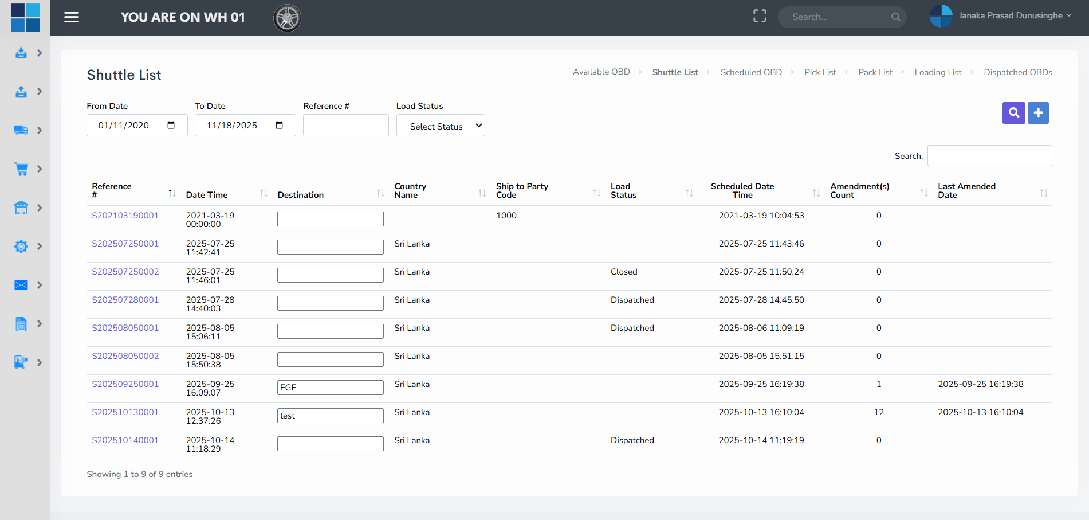This screenshot has width=1089, height=520.
Task: Expand the gear settings sidebar chevron
Action: (40, 247)
